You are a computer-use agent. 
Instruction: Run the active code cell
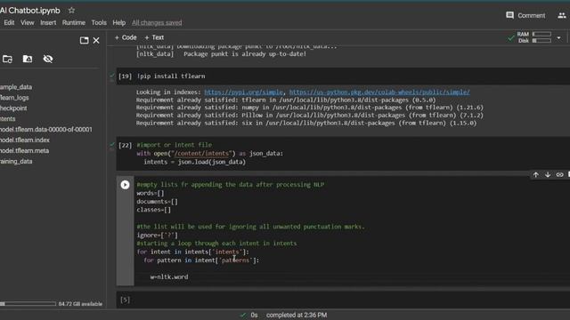point(125,185)
